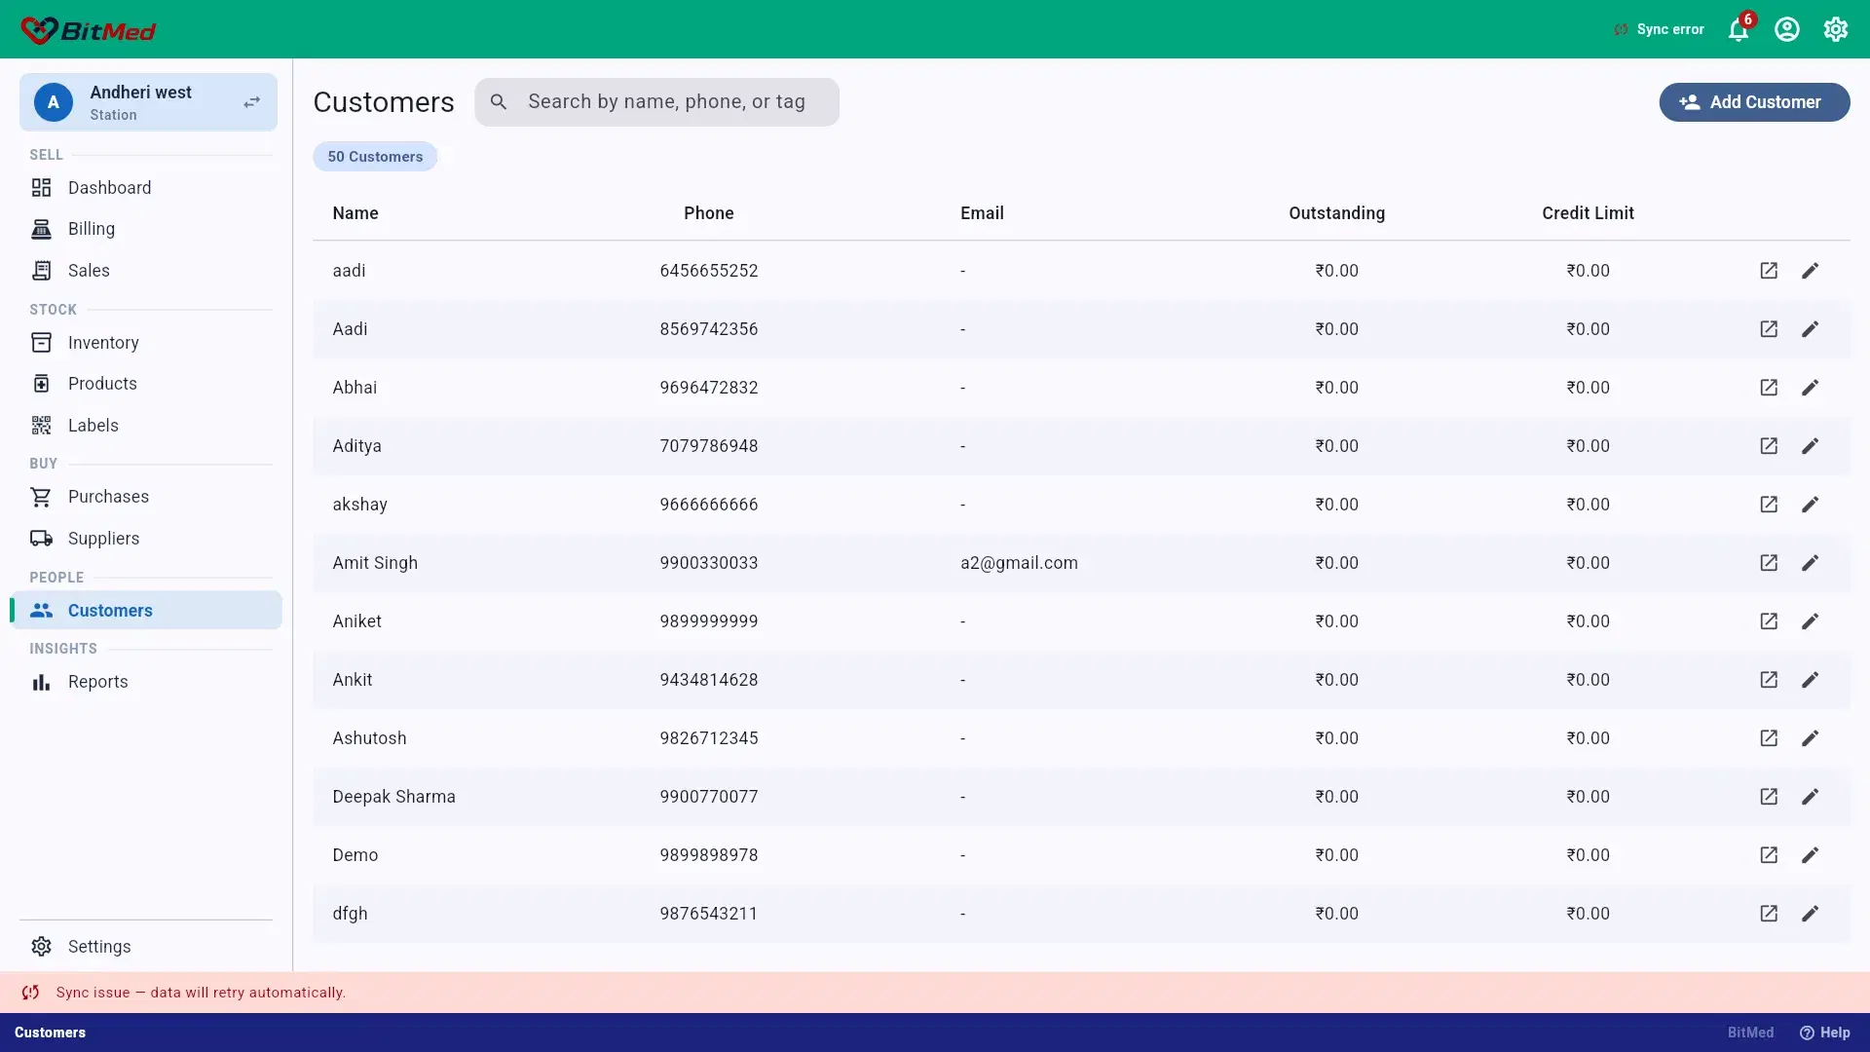Sort by the Phone column header
Viewport: 1870px width, 1052px height.
(x=709, y=213)
